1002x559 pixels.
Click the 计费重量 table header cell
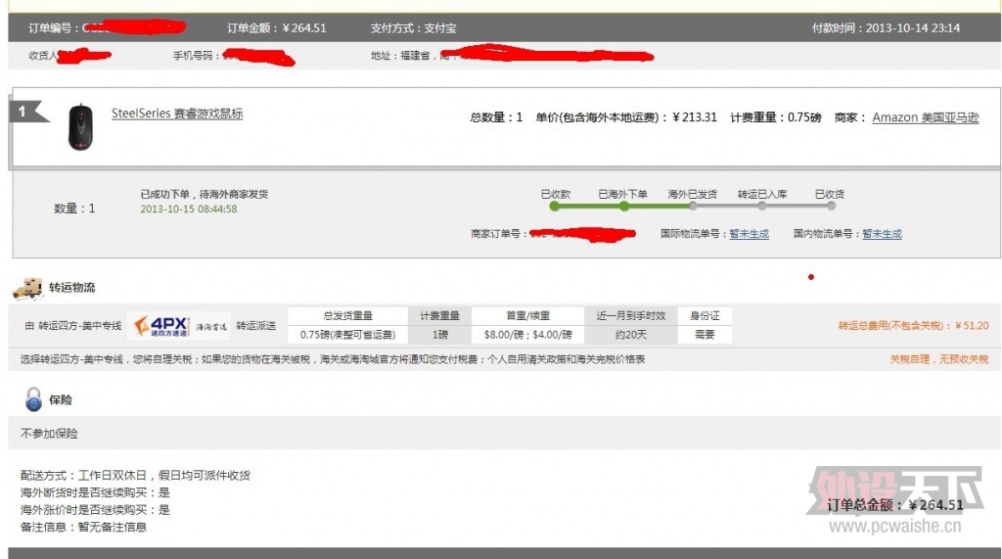[439, 316]
